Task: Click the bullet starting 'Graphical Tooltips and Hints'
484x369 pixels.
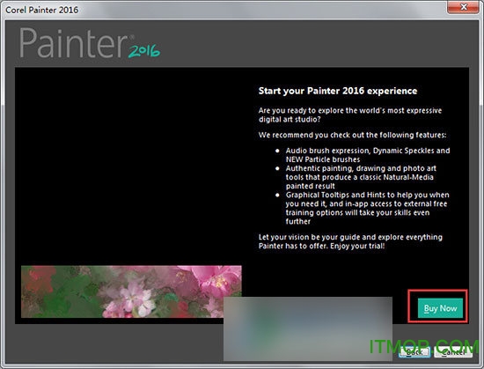Action: pyautogui.click(x=367, y=208)
